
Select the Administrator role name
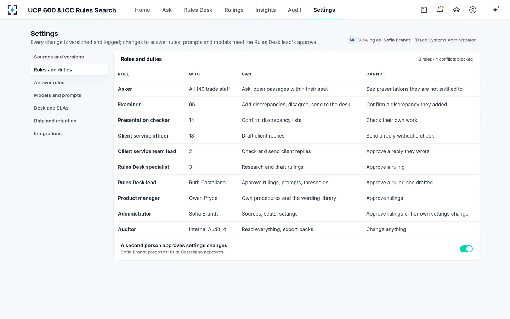click(x=135, y=214)
